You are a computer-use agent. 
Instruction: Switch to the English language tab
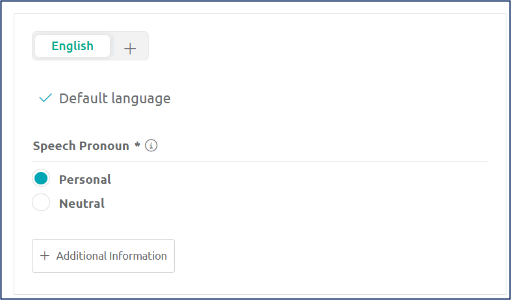72,46
